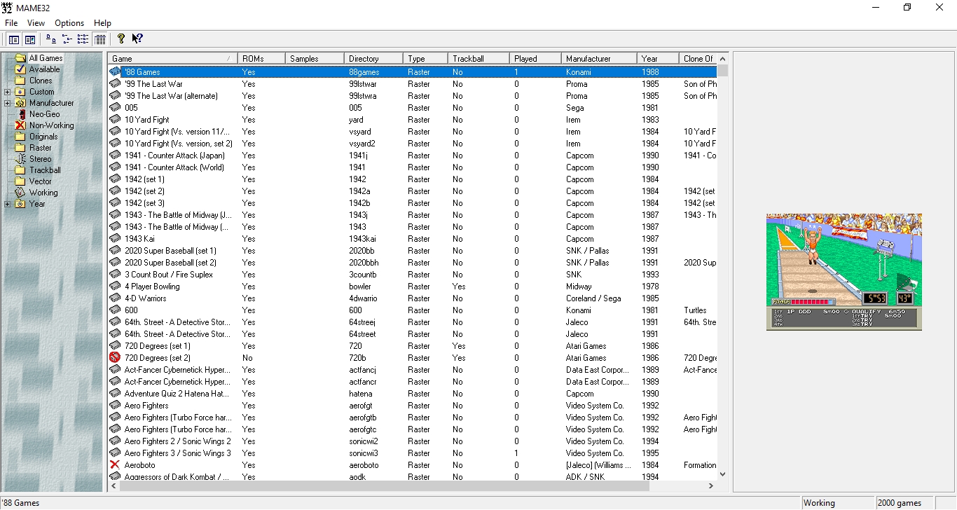Select the Raster folder
This screenshot has width=957, height=510.
click(41, 148)
